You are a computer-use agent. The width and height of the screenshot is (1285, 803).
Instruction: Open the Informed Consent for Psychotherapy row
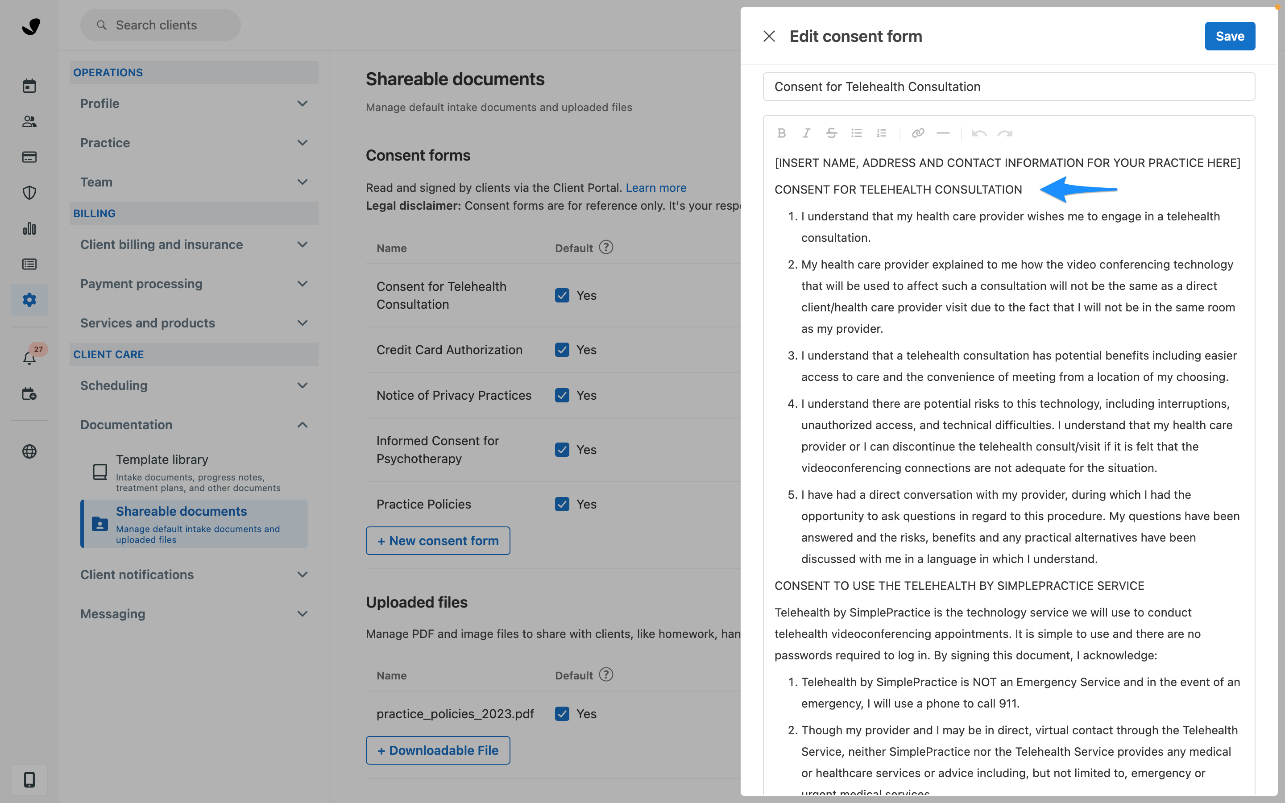tap(553, 450)
